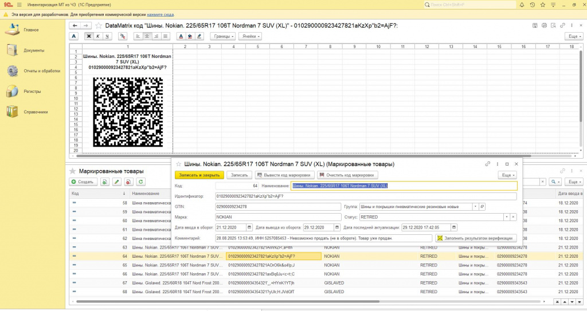
Task: Open calendar for Дата последней актуализации
Action: pos(454,227)
